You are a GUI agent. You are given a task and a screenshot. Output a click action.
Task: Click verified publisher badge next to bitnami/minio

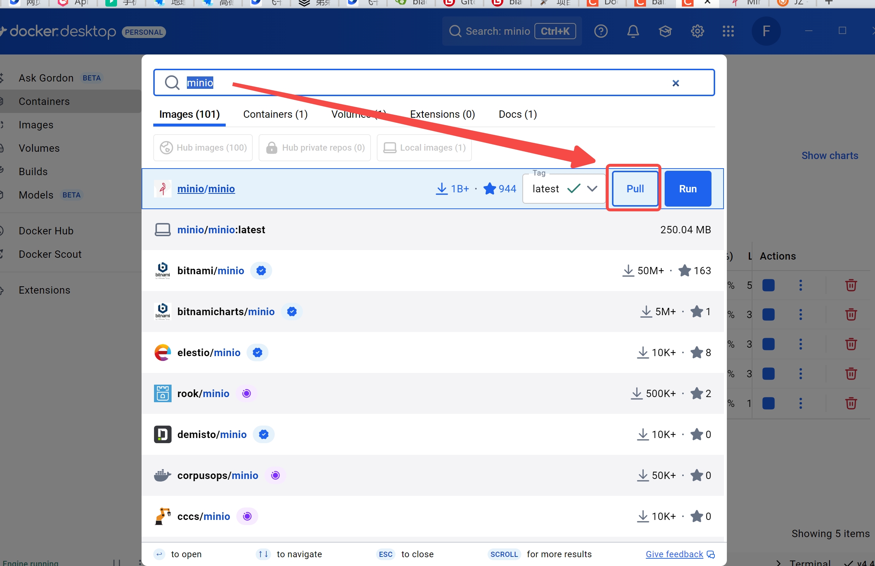point(261,271)
